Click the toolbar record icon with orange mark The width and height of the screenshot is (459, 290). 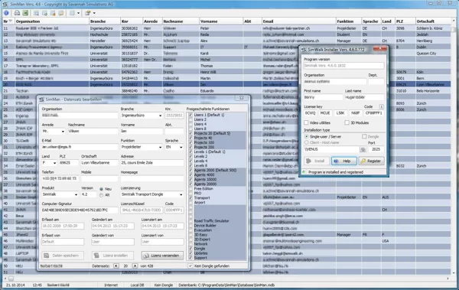(53, 13)
